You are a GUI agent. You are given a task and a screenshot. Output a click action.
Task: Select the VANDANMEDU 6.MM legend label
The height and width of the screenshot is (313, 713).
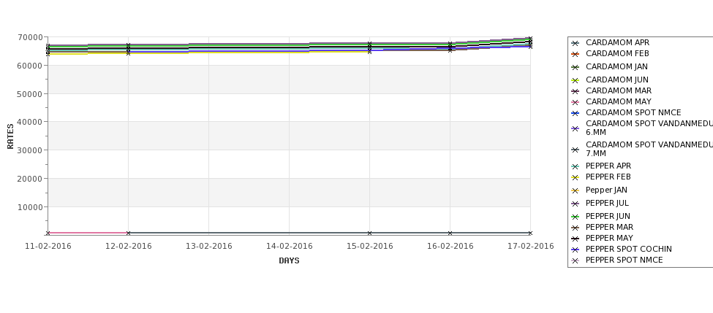coord(649,128)
